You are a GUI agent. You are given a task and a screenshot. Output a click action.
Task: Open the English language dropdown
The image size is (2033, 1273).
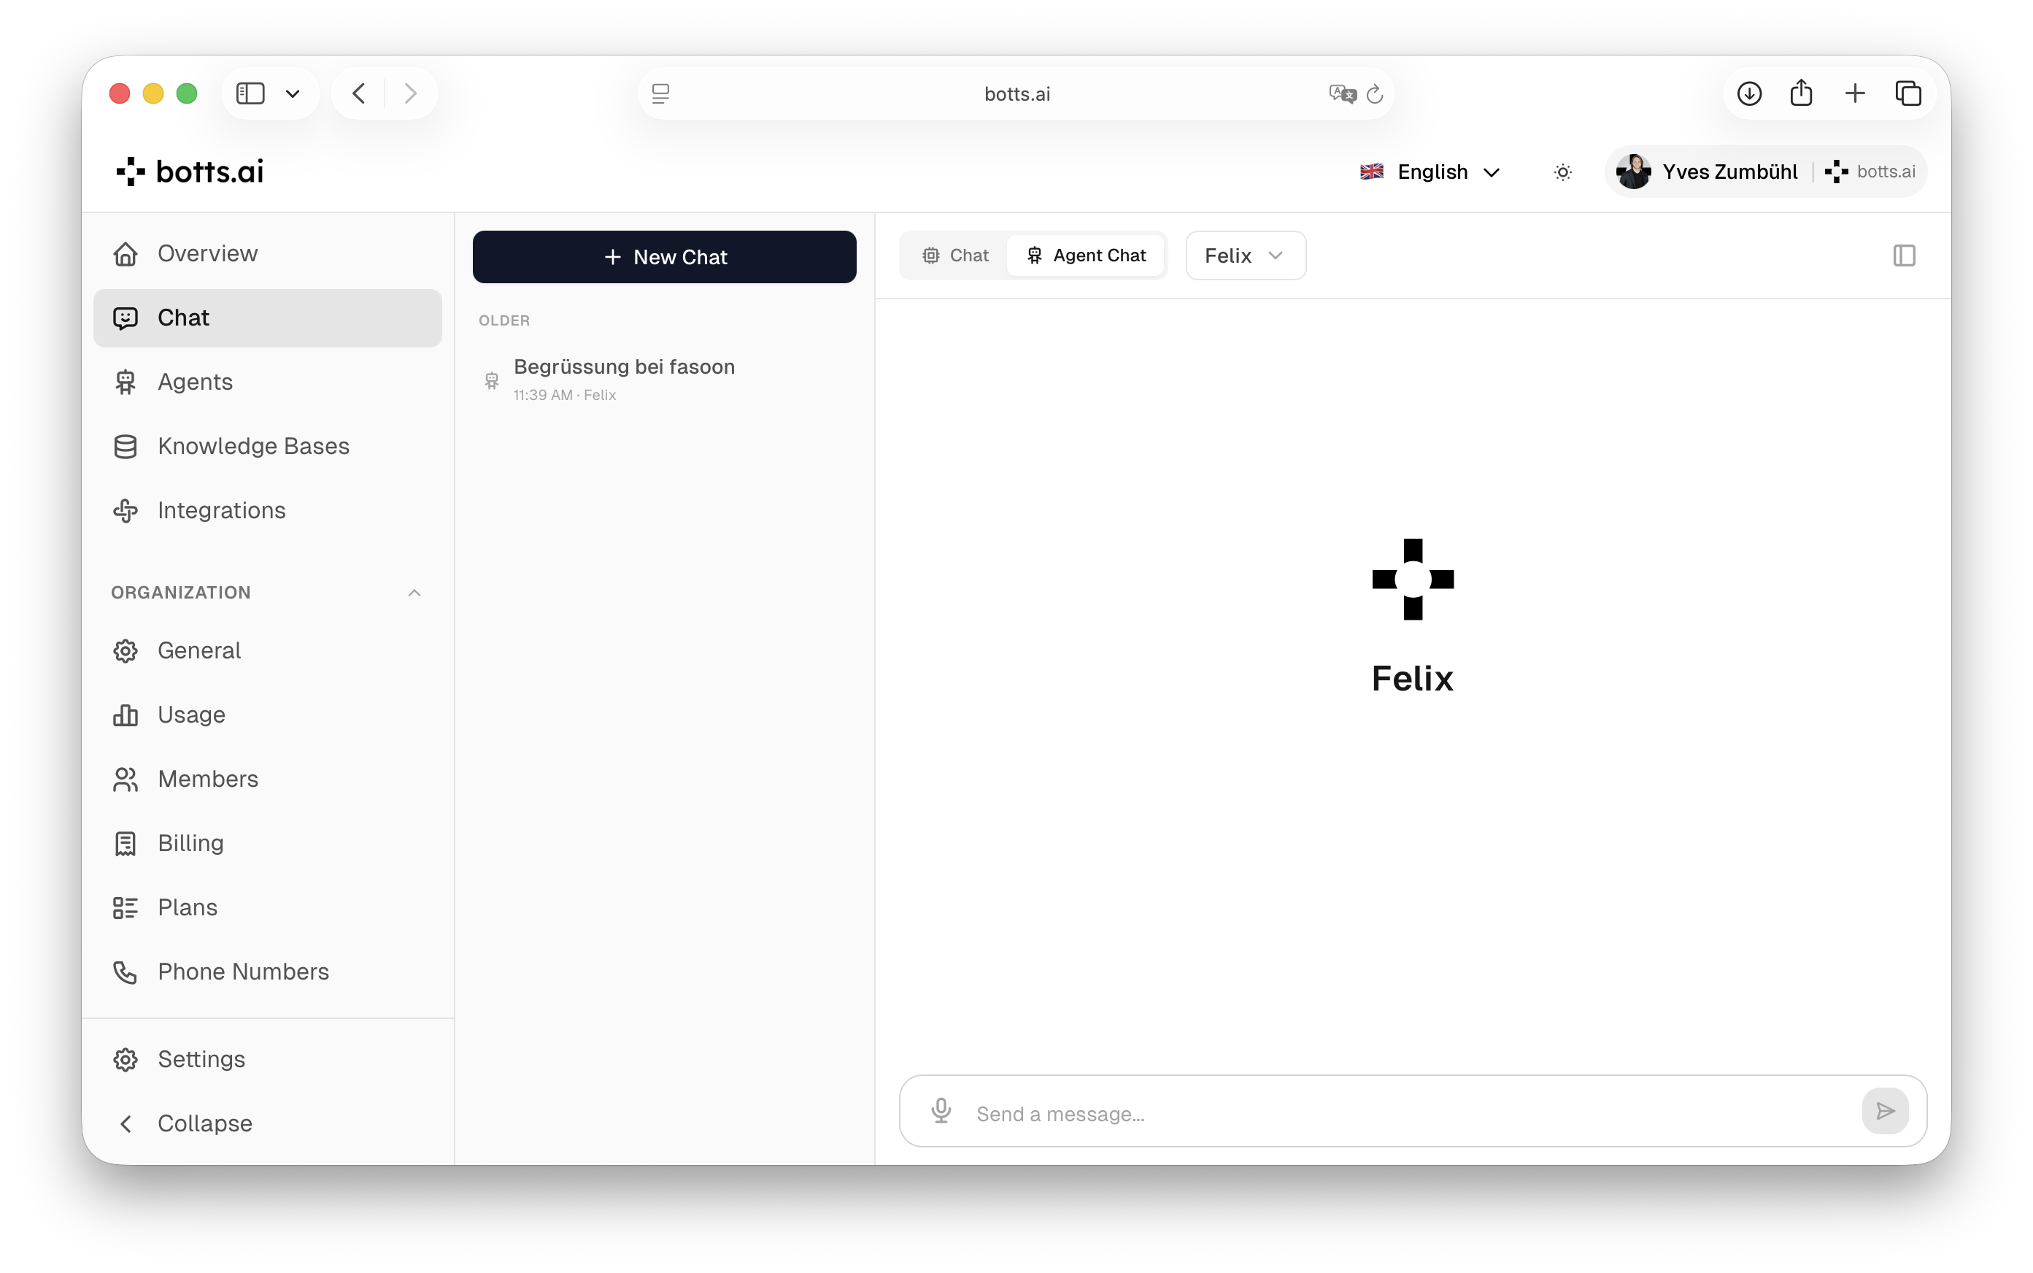click(1430, 172)
